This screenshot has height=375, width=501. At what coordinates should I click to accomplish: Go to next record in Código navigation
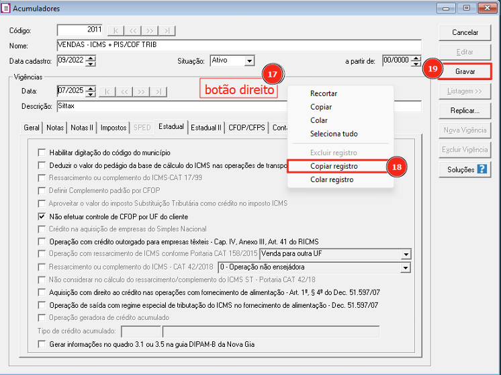[150, 30]
